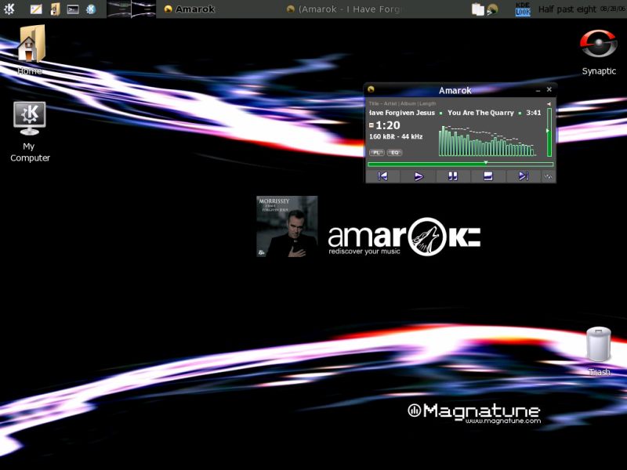Screen dimensions: 627x470
Task: Click the spectrum analyzer visualization
Action: [487, 141]
